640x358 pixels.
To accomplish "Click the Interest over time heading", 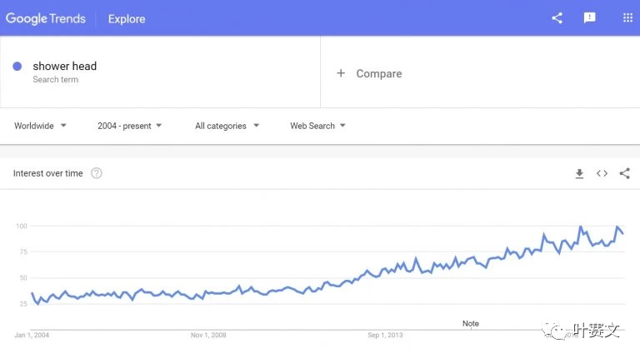I will click(47, 173).
